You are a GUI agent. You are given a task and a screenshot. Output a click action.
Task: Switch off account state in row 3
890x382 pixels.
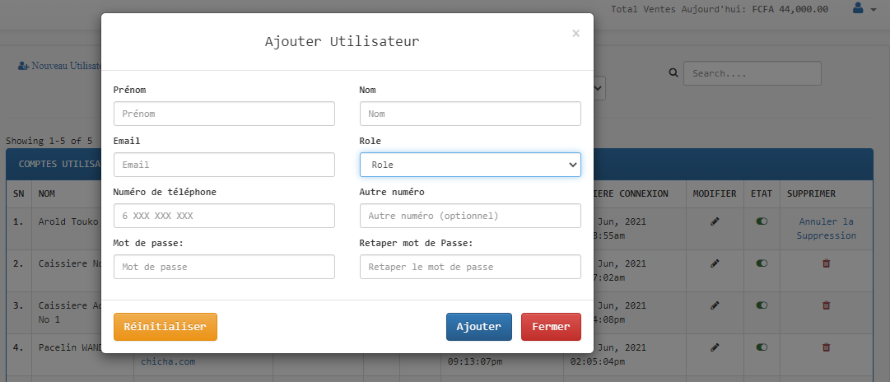762,305
